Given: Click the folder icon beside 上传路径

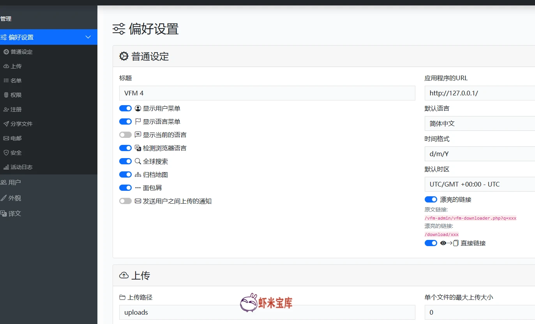Looking at the screenshot, I should click(x=122, y=298).
